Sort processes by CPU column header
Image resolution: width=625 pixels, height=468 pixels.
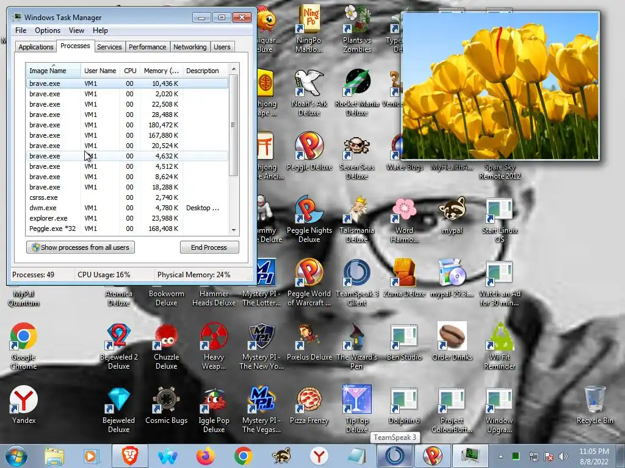tap(130, 71)
